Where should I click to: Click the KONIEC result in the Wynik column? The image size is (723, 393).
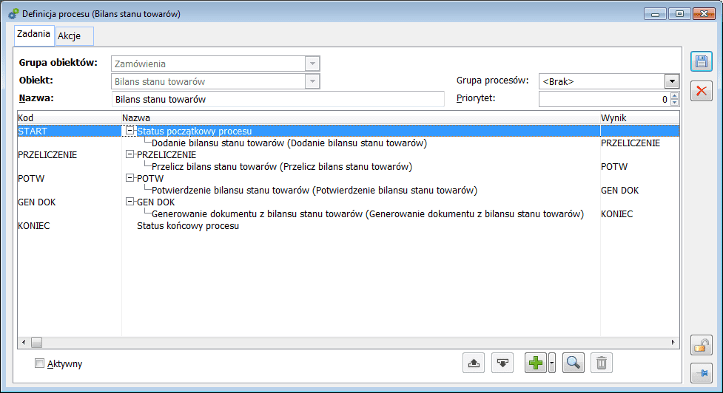tap(617, 214)
